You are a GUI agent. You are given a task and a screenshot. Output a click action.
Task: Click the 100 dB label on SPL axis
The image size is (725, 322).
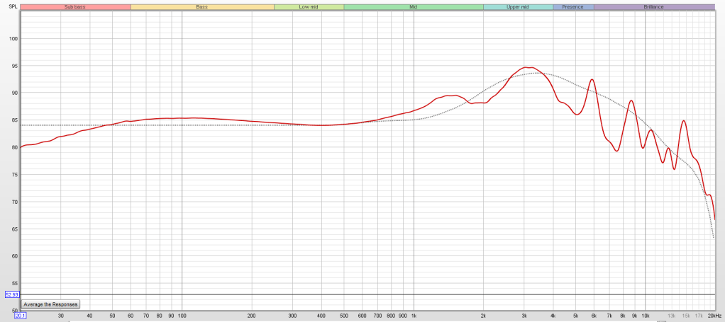coord(12,38)
